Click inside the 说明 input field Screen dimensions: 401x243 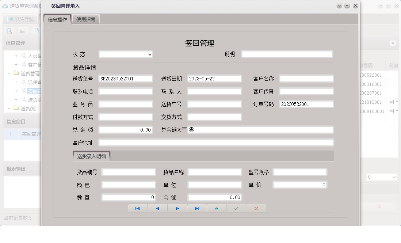pyautogui.click(x=287, y=54)
